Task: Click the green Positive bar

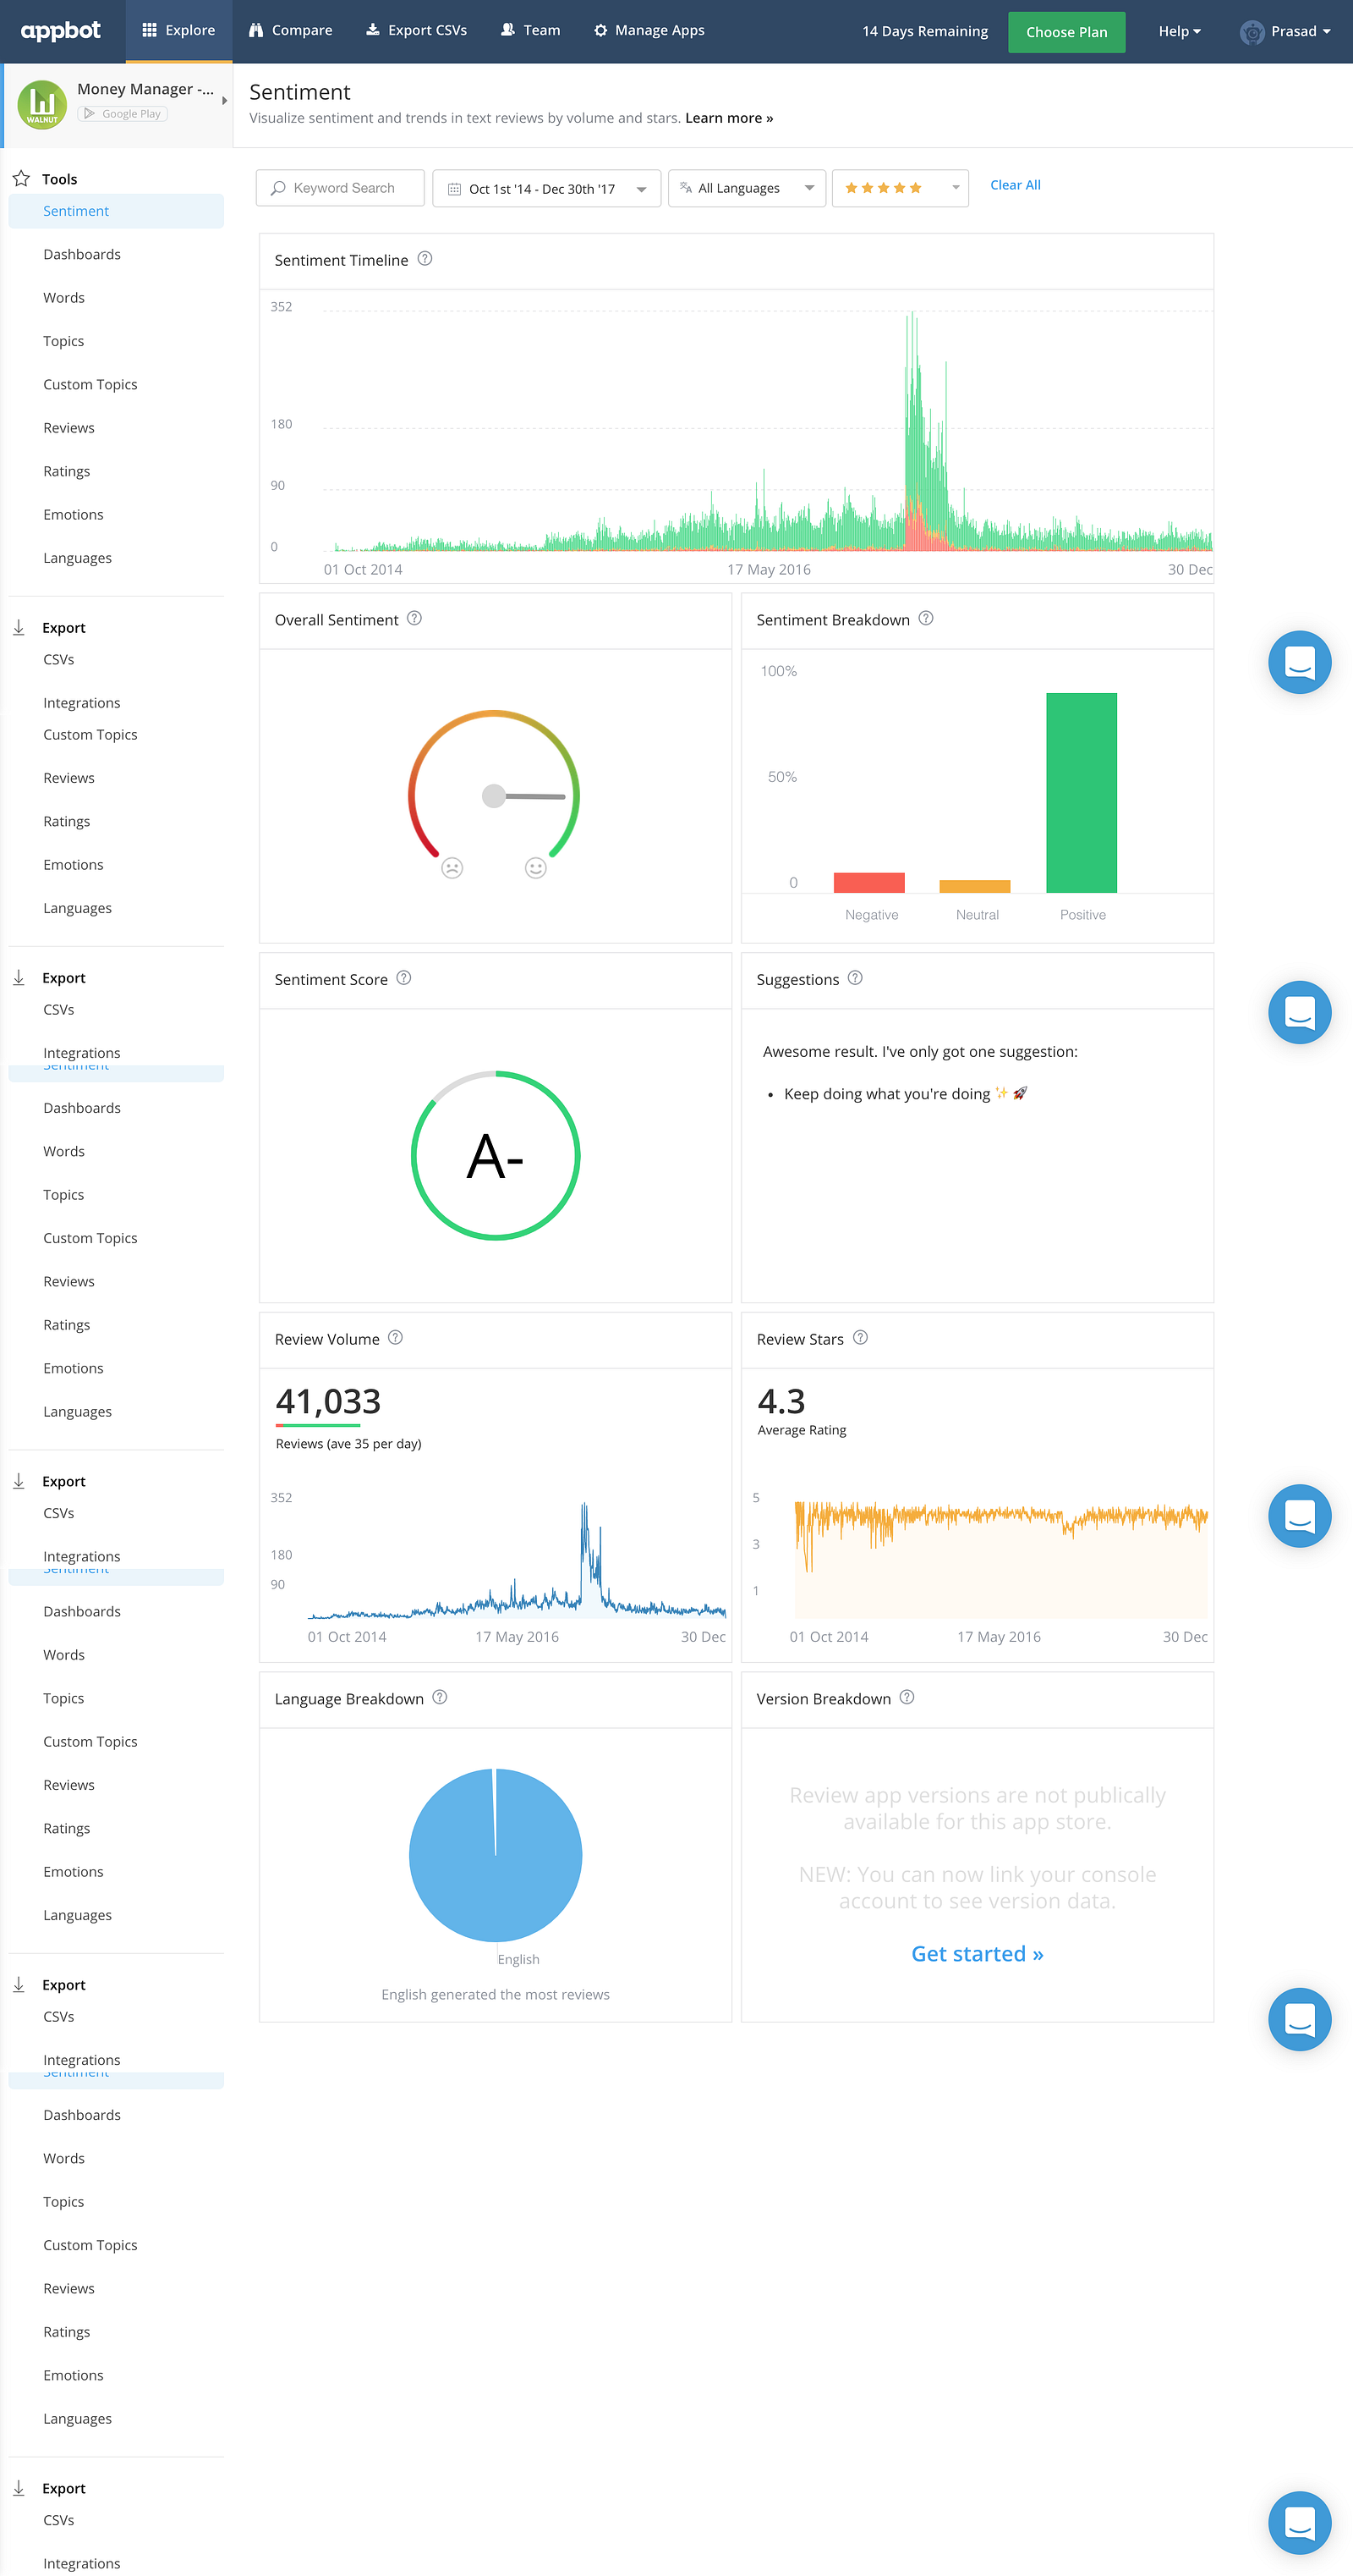Action: click(x=1082, y=793)
